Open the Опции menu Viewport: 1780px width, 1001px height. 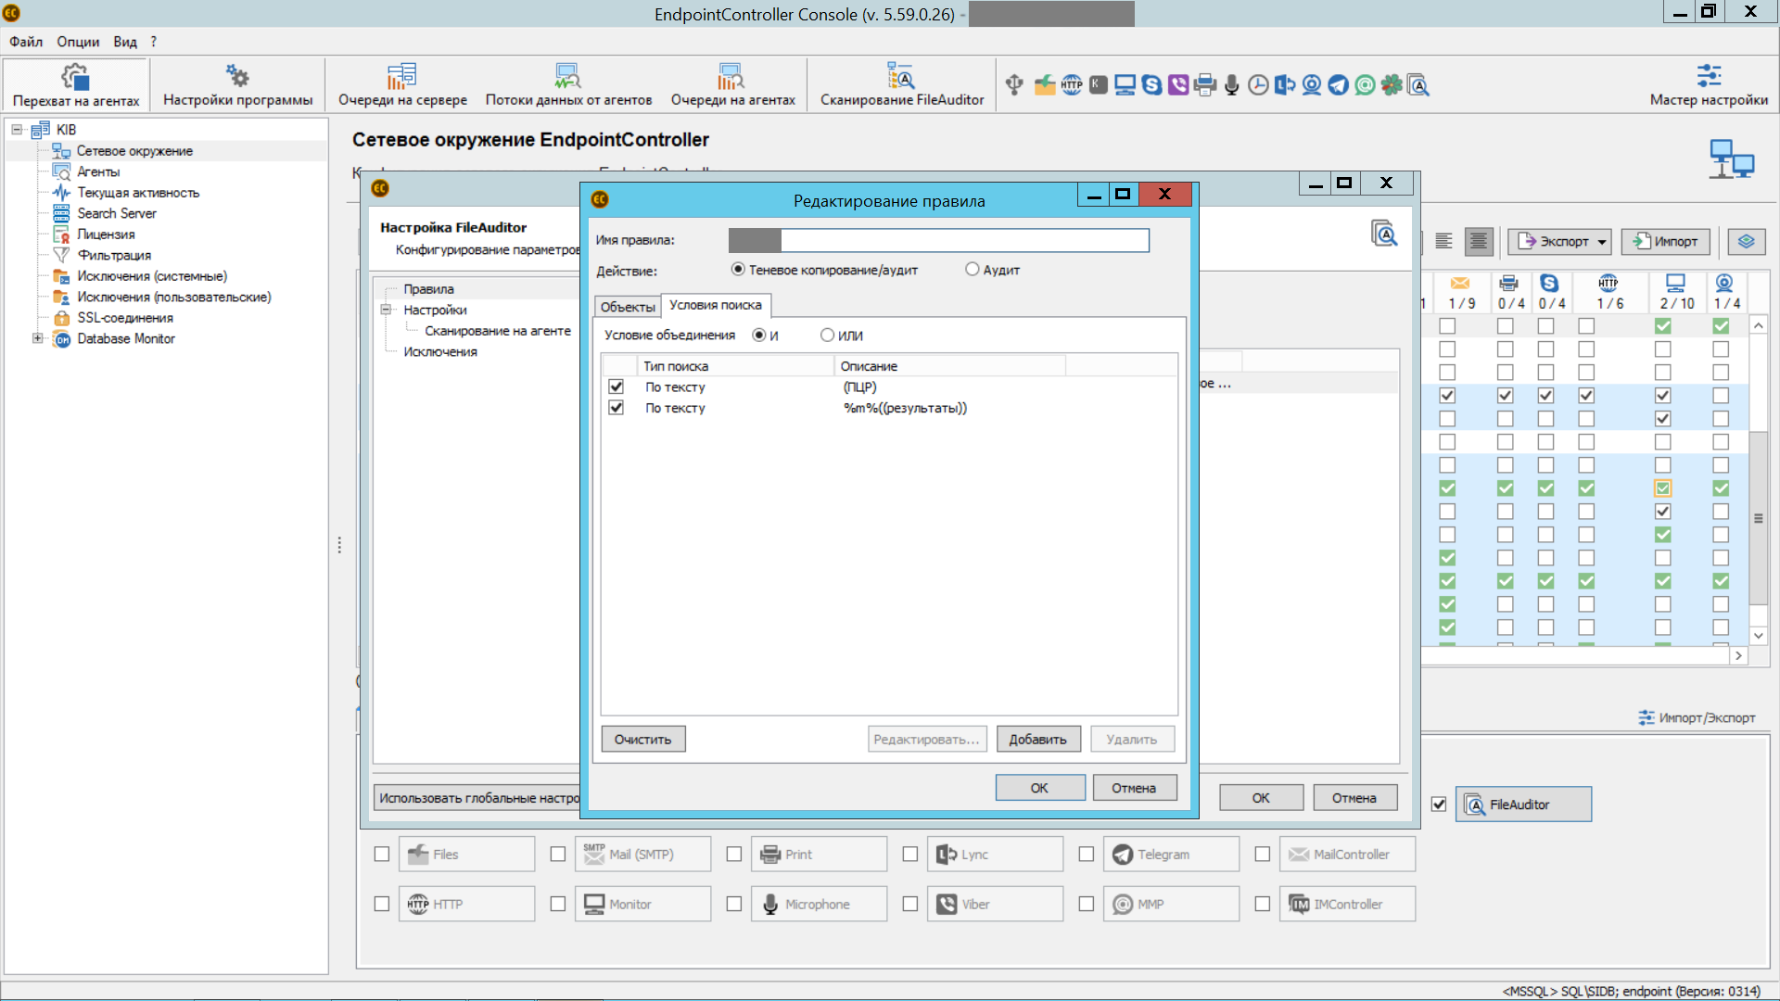(78, 42)
